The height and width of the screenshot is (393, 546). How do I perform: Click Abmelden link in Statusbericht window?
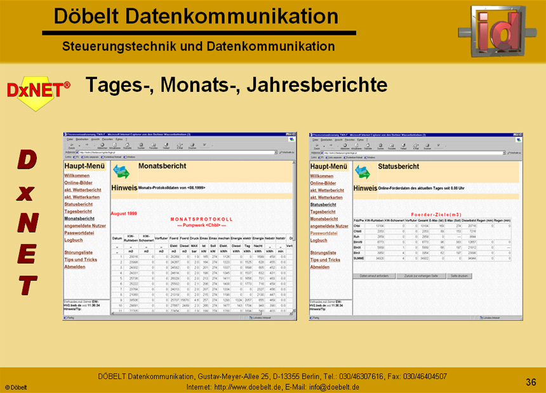[319, 267]
